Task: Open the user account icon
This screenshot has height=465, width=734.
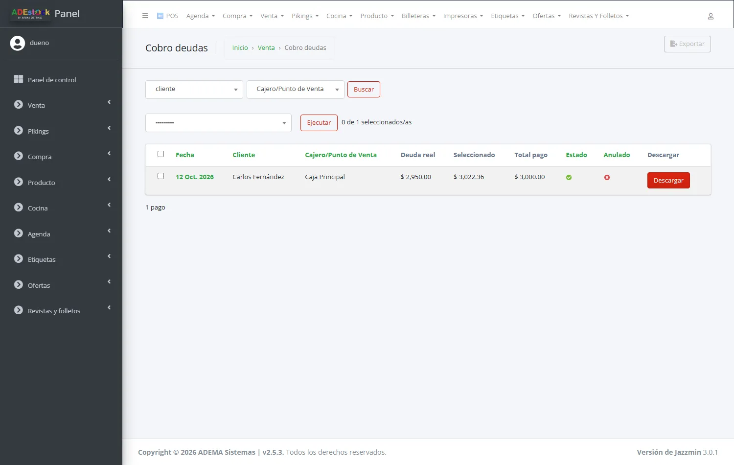Action: point(711,16)
